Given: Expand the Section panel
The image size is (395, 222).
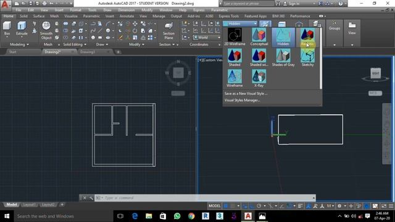Looking at the screenshot, I should tap(167, 44).
